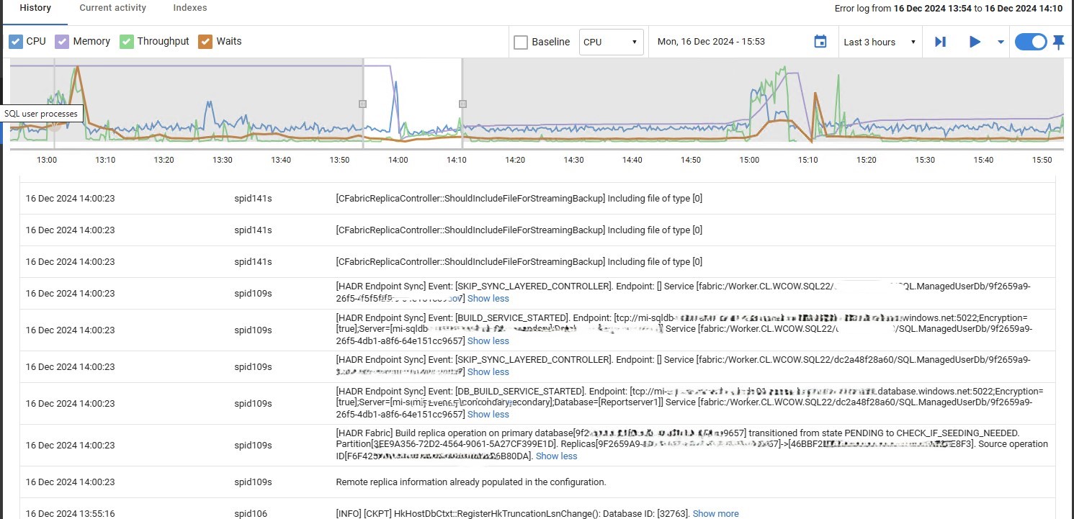
Task: Toggle the Throughput checkbox off
Action: (x=127, y=42)
